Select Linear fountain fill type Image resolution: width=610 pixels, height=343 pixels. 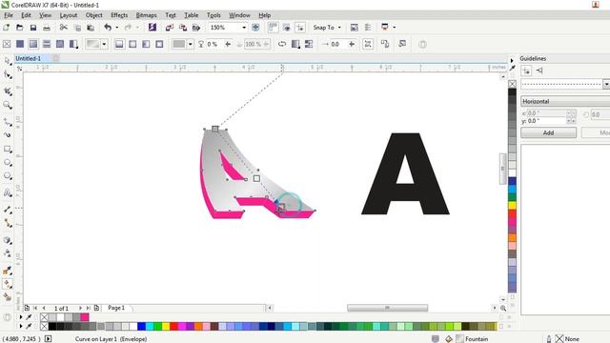pos(119,44)
